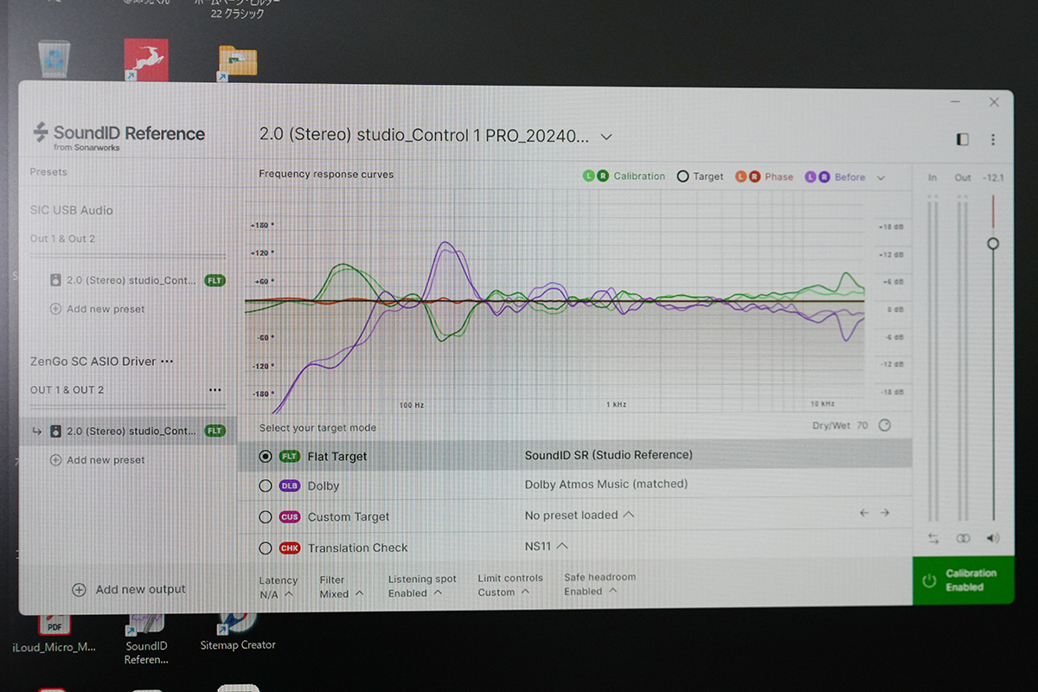The height and width of the screenshot is (692, 1038).
Task: Select the Dolby target mode radio button
Action: [266, 486]
